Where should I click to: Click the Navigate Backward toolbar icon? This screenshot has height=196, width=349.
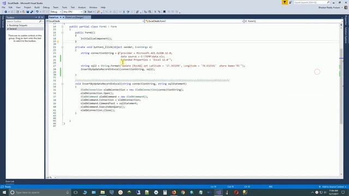[x=5, y=12]
